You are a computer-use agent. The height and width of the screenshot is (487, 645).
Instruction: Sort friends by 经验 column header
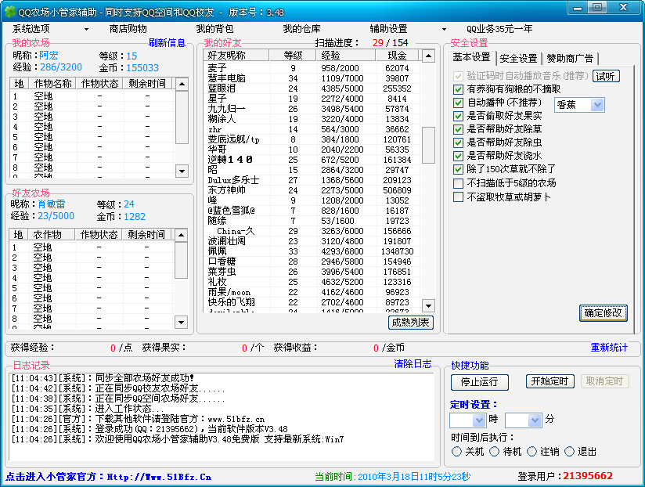coord(345,56)
